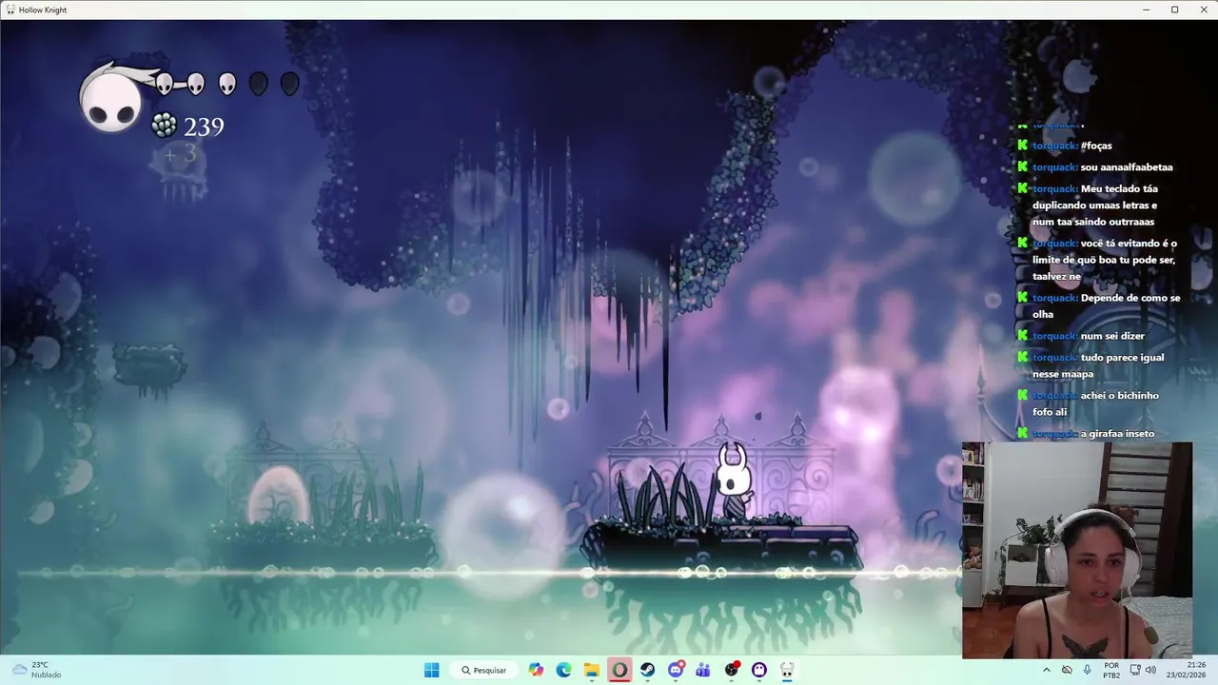This screenshot has height=685, width=1218.
Task: Open Microsoft Teams taskbar icon
Action: pos(703,670)
